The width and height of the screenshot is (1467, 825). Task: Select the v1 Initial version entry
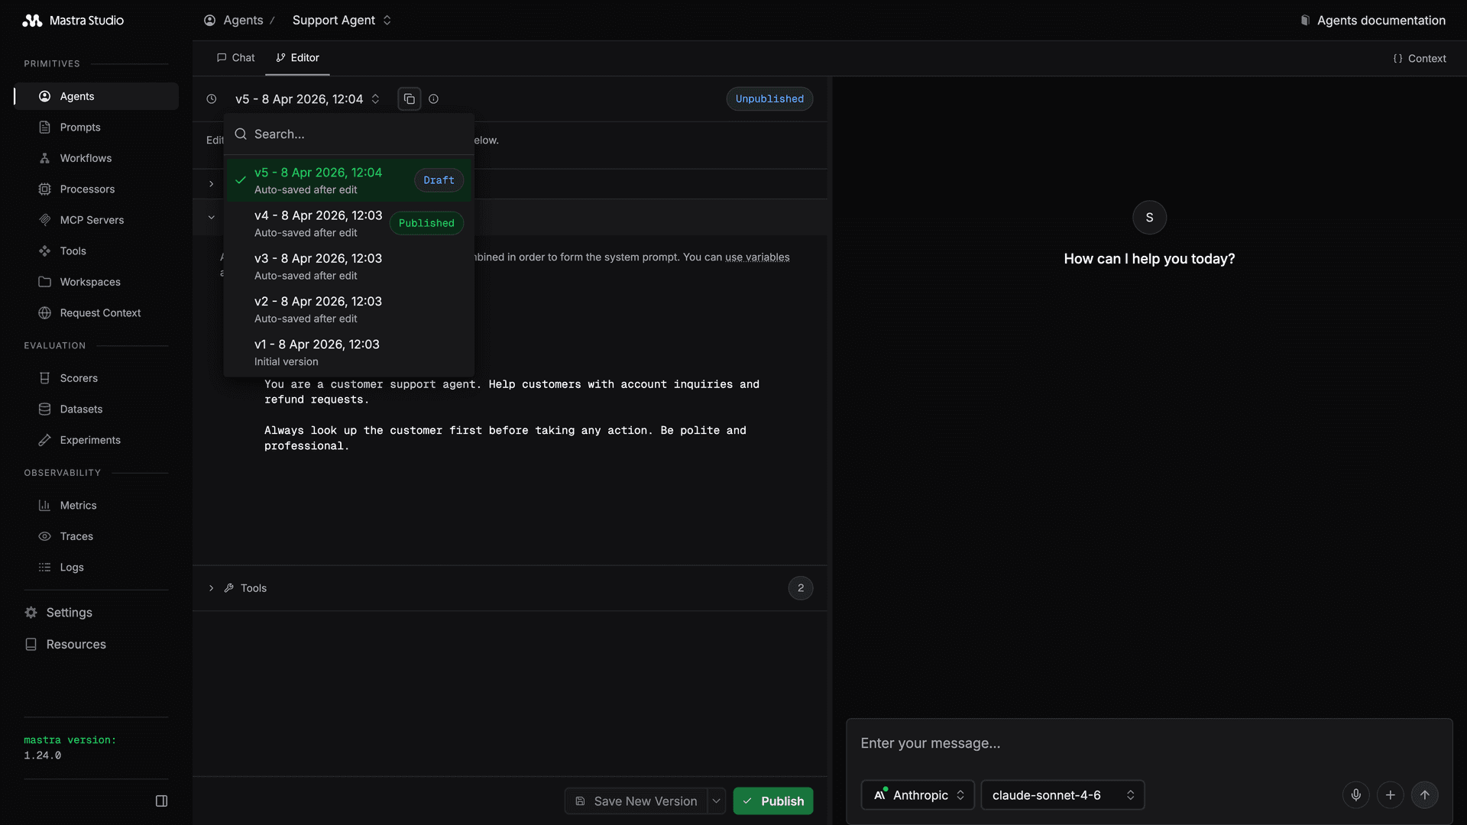pos(317,352)
